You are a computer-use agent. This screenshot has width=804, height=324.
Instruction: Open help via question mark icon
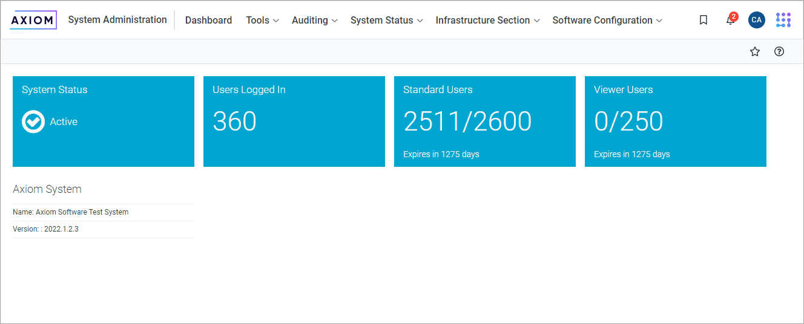coord(779,51)
